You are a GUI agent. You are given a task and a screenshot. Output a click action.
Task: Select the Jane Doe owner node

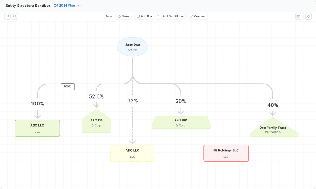coord(132,47)
